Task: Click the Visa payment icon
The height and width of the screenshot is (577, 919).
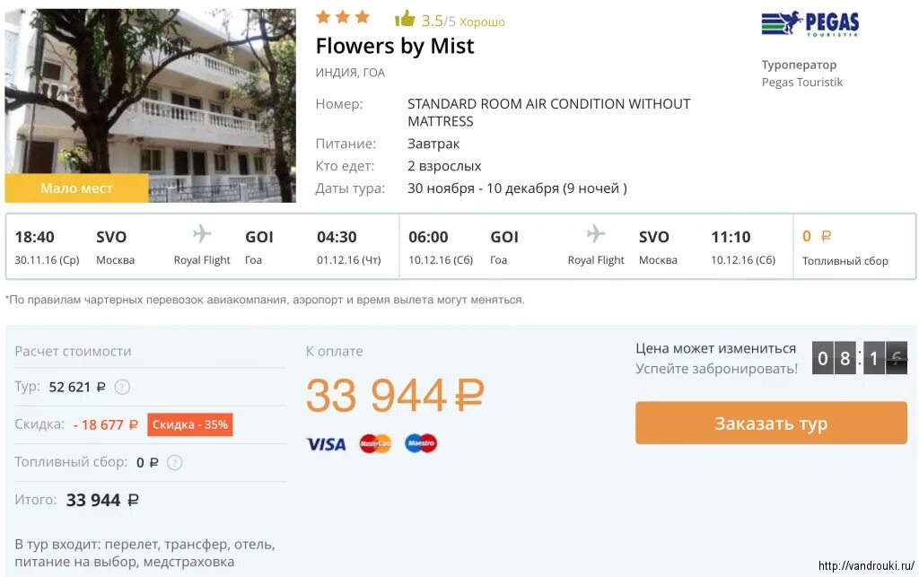Action: [326, 443]
